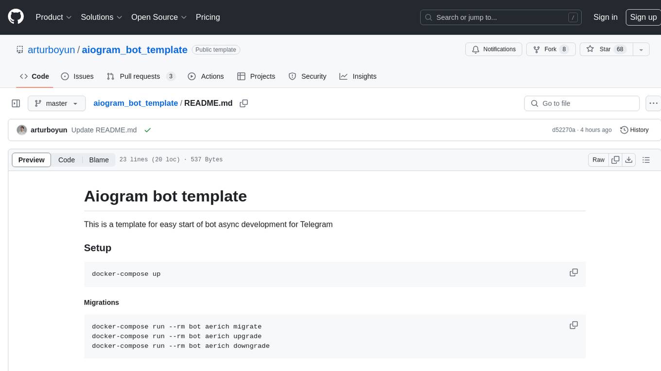Open the arturboyun commit author link
This screenshot has width=661, height=371.
49,130
